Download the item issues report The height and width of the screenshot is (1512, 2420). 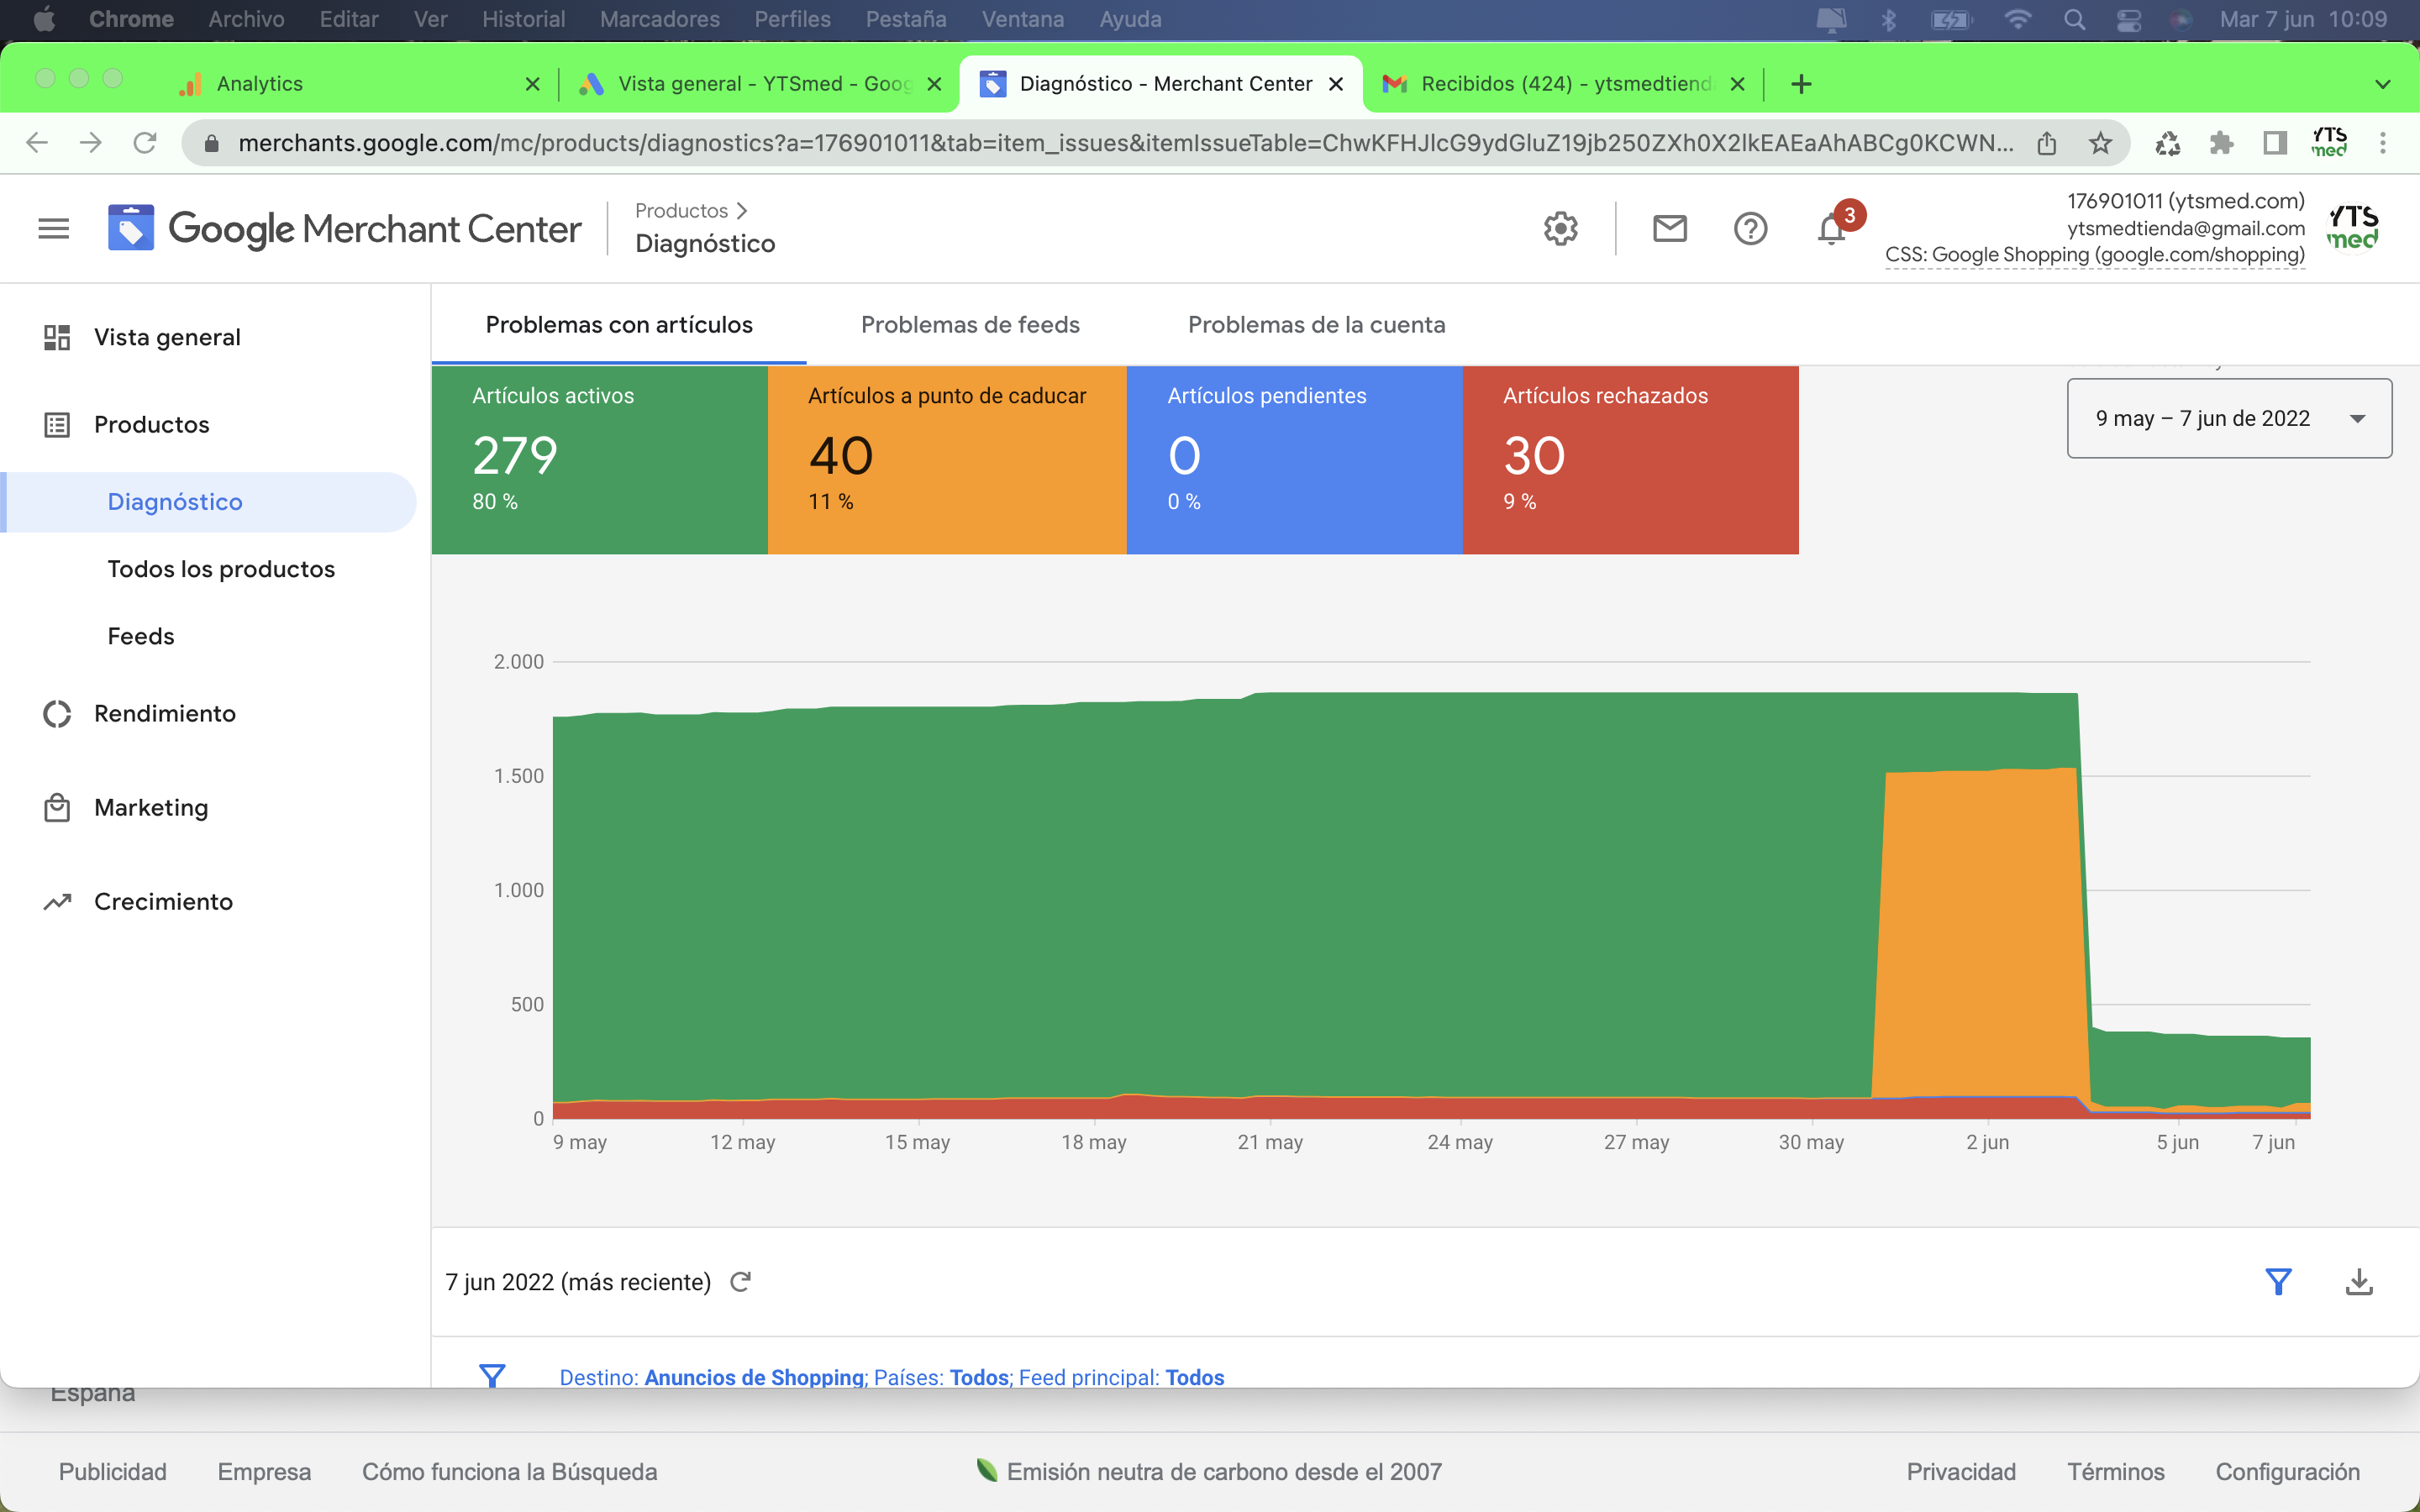(x=2359, y=1281)
